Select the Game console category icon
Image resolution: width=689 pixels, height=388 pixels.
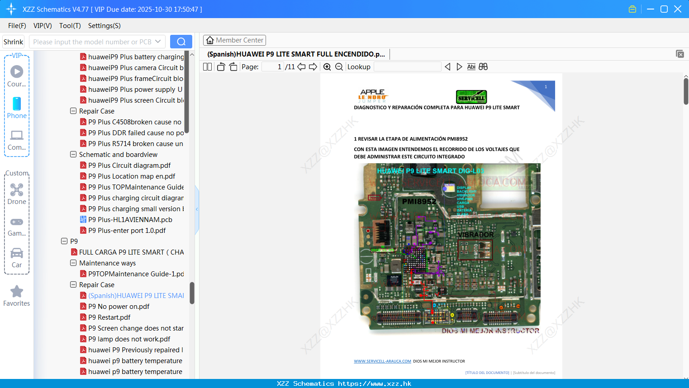click(x=17, y=226)
